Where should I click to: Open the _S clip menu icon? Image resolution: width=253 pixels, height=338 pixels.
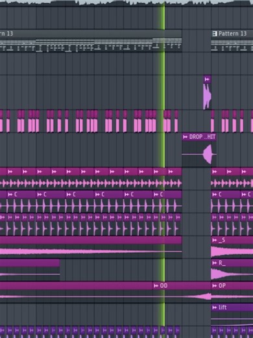(x=215, y=240)
